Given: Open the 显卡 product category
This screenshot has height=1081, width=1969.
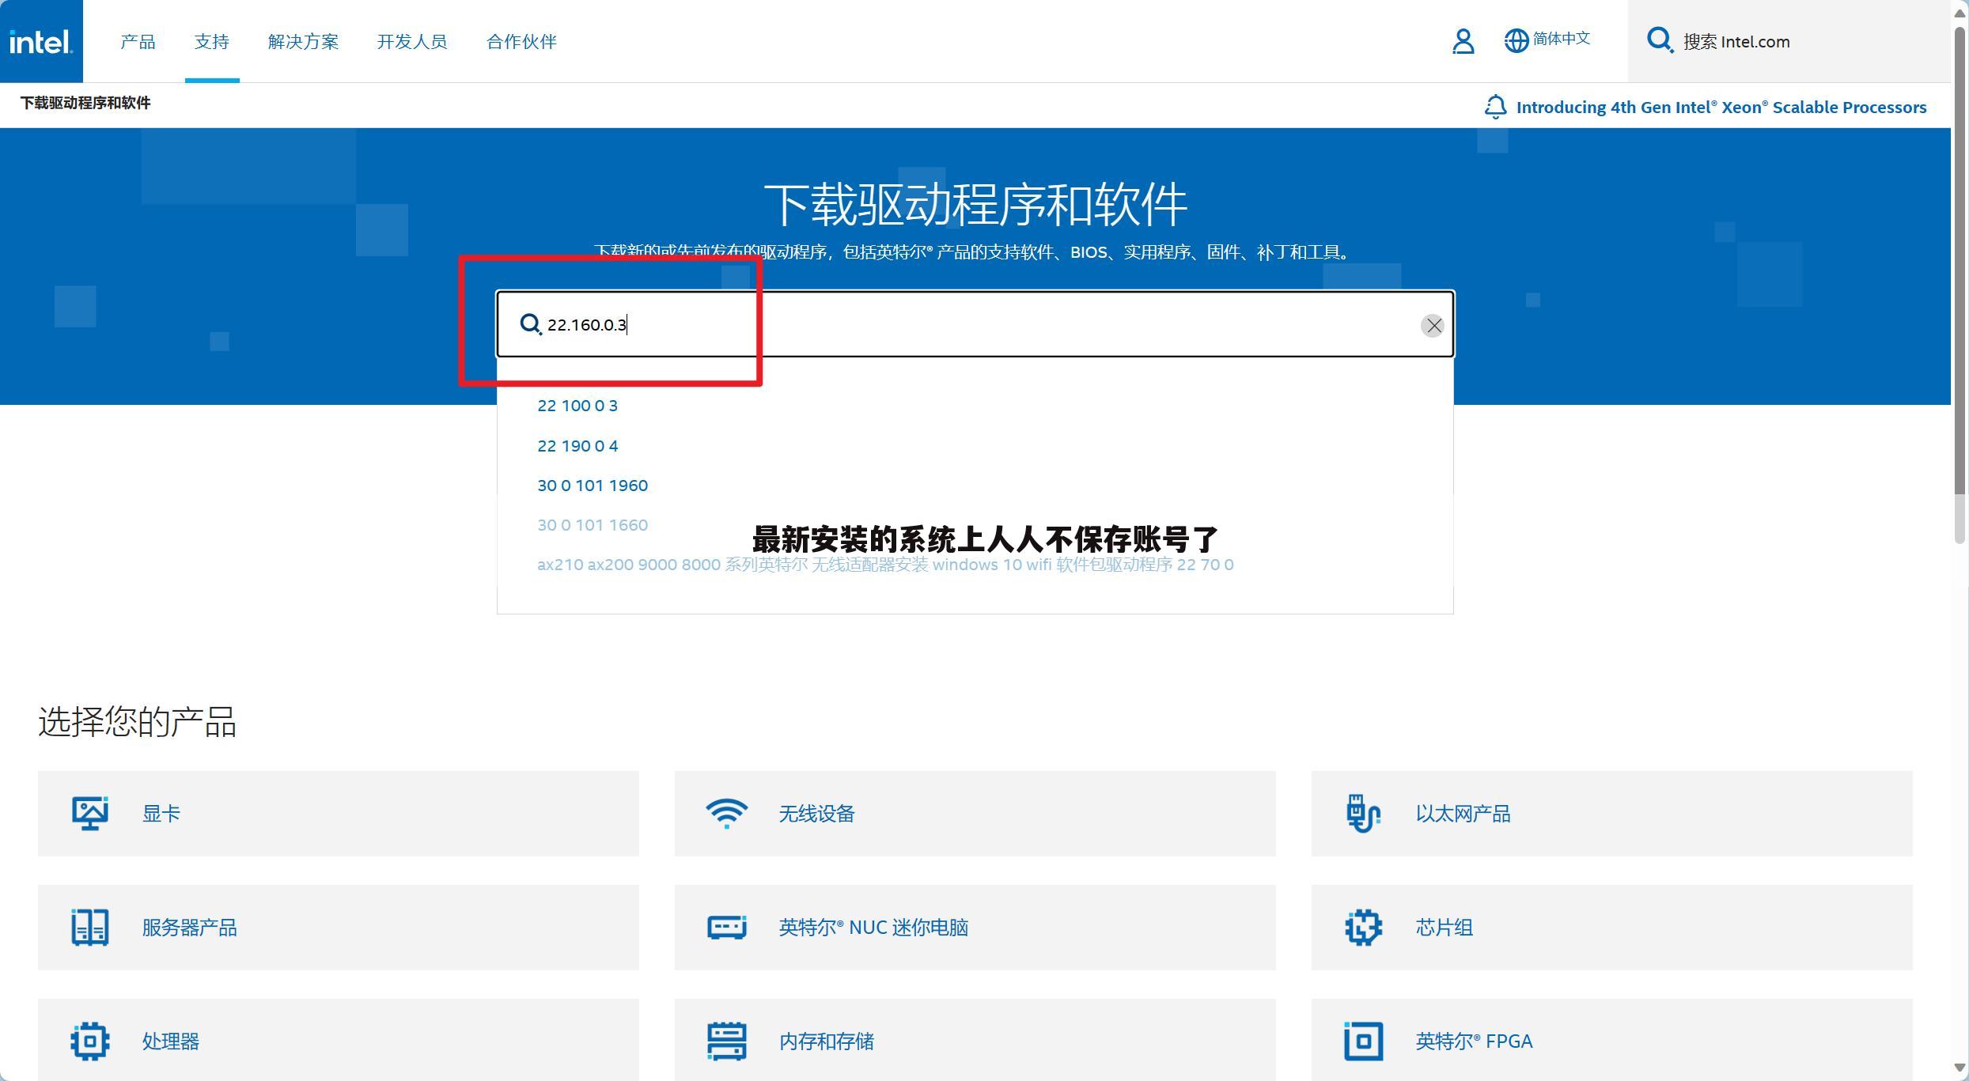Looking at the screenshot, I should (339, 813).
